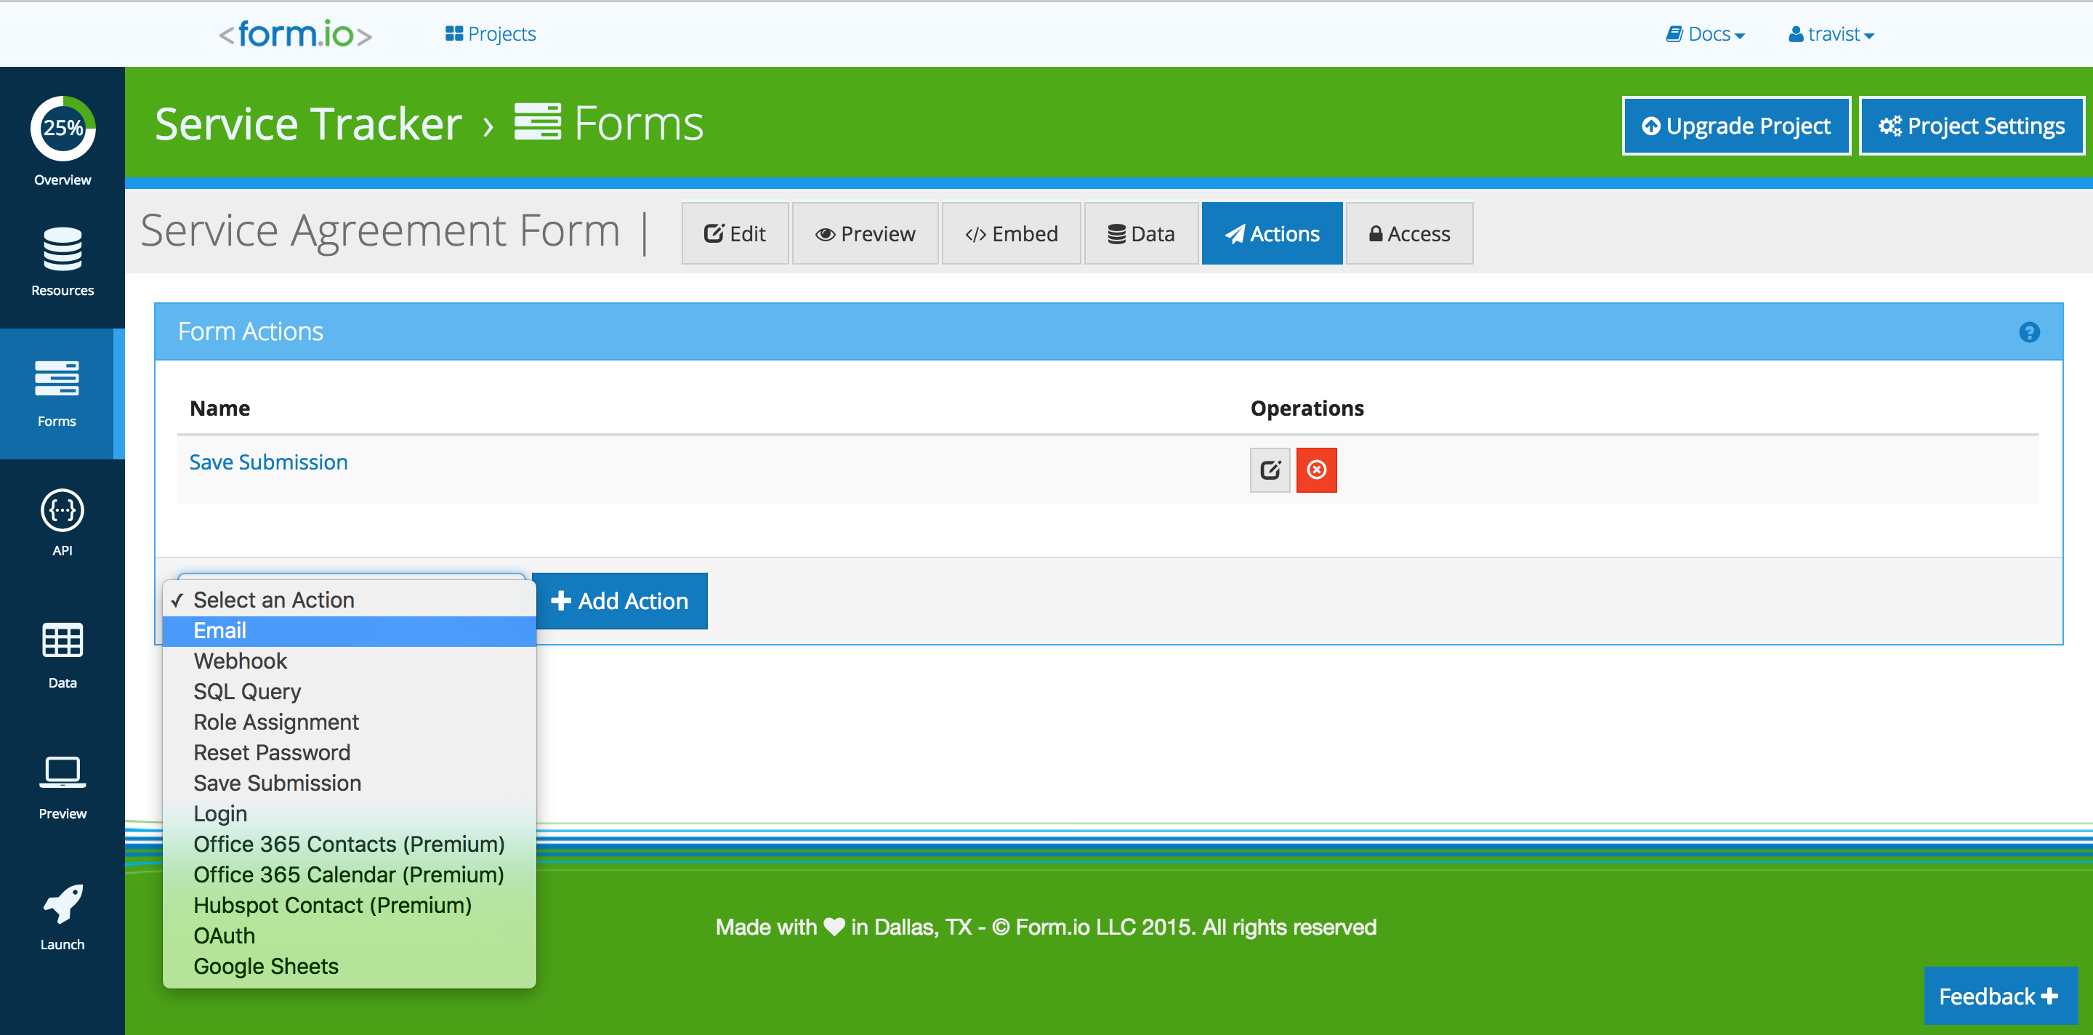Click the Upgrade Project button
Screen dimensions: 2093x1035
pyautogui.click(x=1735, y=126)
